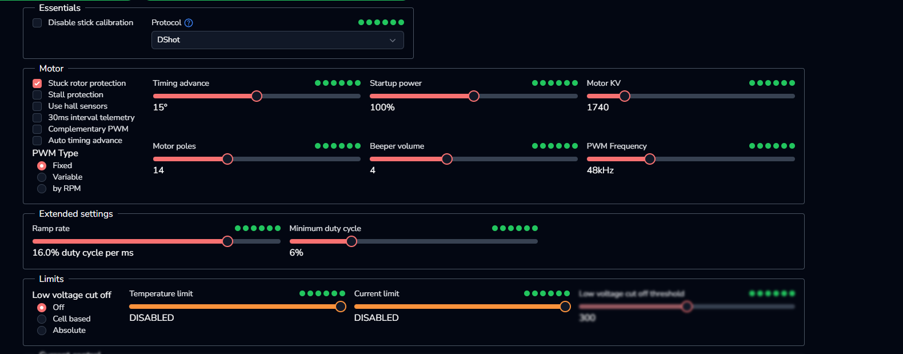Enable Disable stick calibration checkbox

click(37, 23)
